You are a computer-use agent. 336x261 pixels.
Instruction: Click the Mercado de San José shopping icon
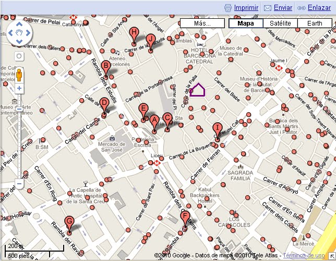click(112, 138)
